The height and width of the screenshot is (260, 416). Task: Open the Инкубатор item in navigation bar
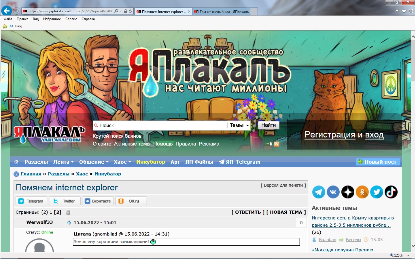151,162
